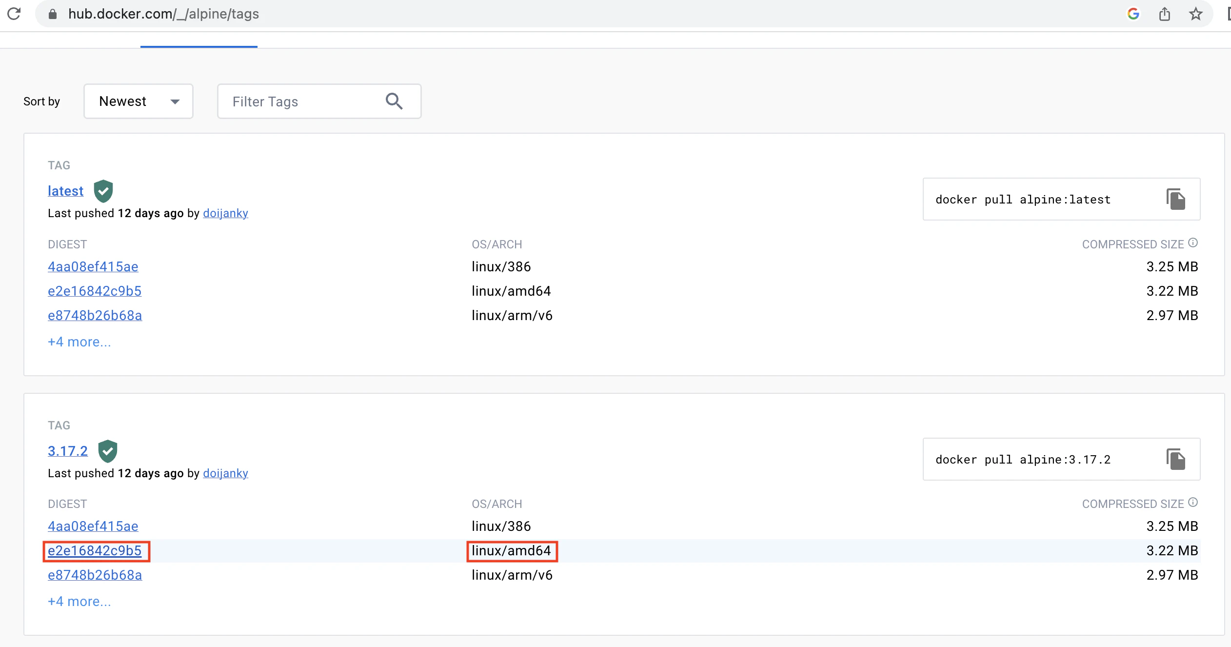
Task: Click 3.25 MB size in 3.17.2 card
Action: pos(1172,526)
